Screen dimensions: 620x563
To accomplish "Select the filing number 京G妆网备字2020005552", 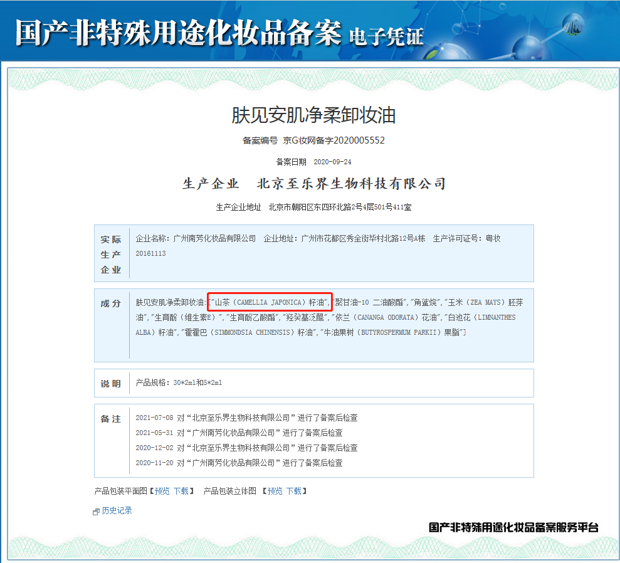I will tap(334, 140).
